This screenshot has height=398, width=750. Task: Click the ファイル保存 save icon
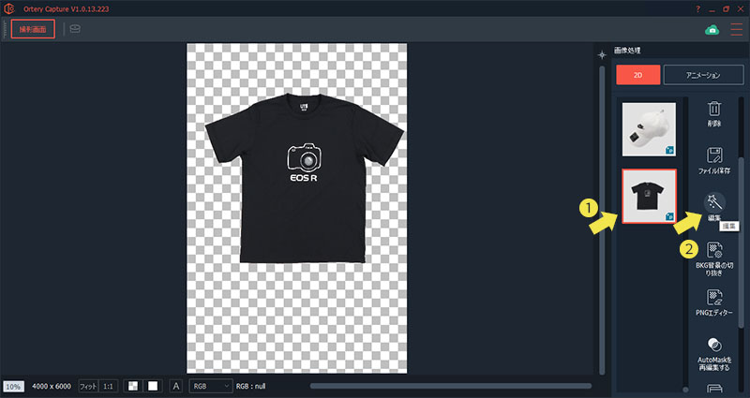pos(714,155)
